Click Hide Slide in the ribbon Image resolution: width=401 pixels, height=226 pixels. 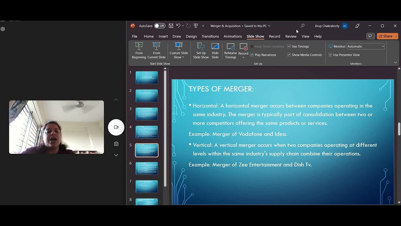pyautogui.click(x=215, y=51)
